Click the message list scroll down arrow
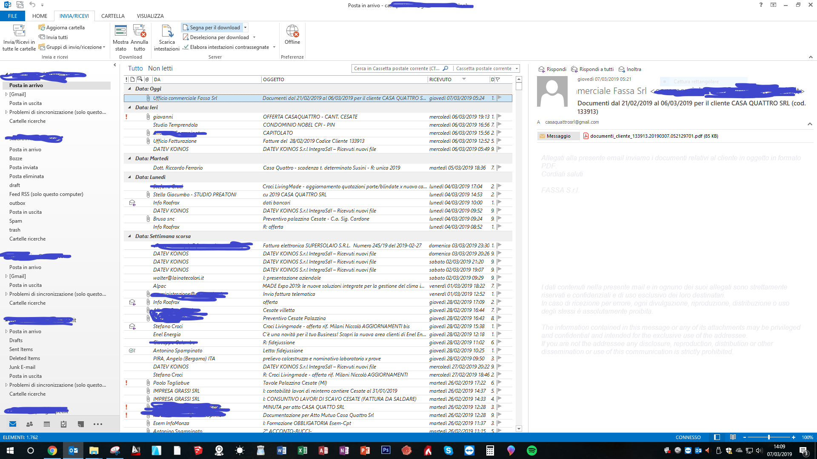 (519, 429)
